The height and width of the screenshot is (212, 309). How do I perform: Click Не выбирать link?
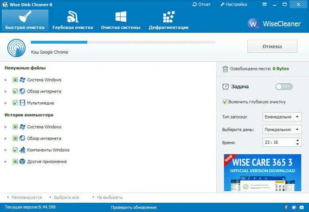coord(109,197)
